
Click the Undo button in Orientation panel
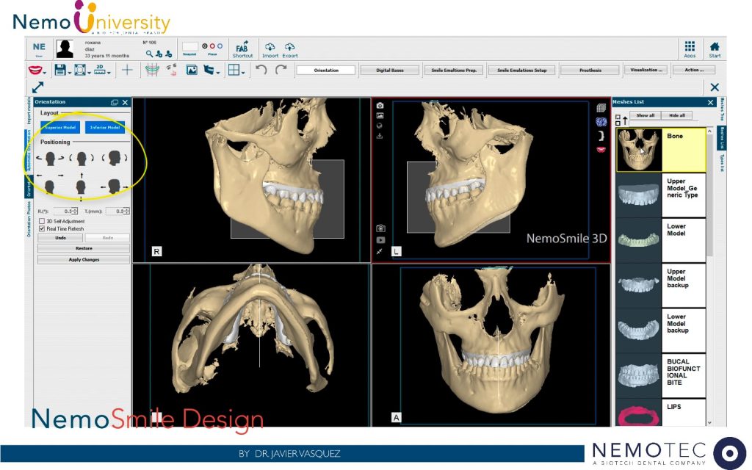tap(60, 238)
